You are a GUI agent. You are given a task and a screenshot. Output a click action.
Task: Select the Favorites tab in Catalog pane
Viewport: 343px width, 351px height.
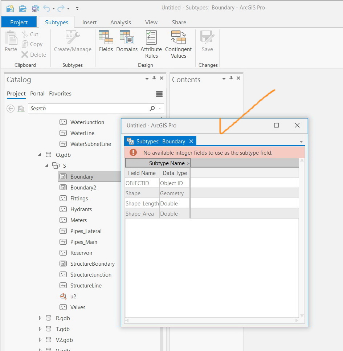60,94
